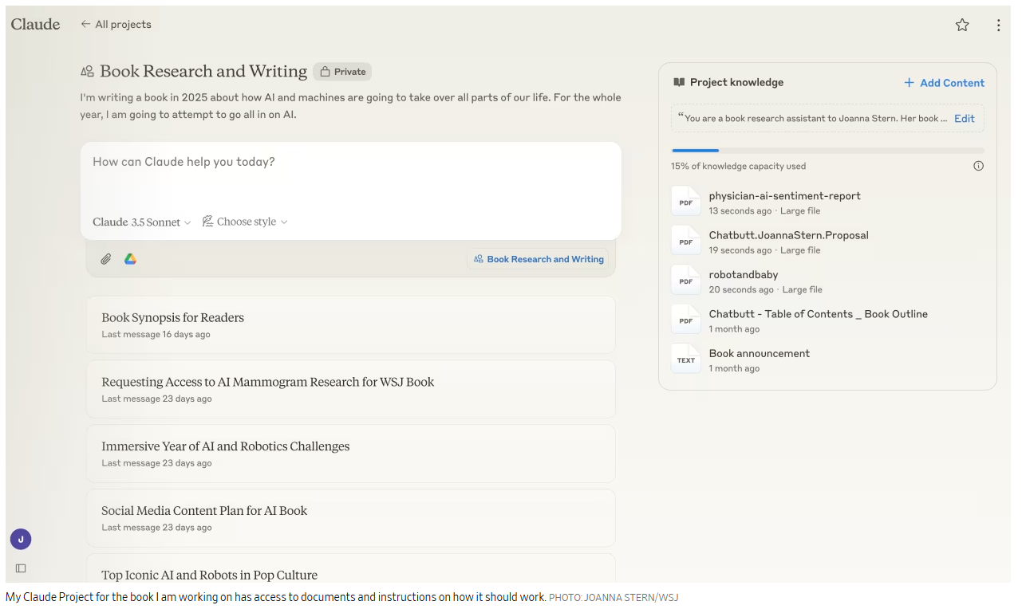Click PDF icon for Chatbutt.JoannaStern.Proposal
The width and height of the screenshot is (1026, 609).
pyautogui.click(x=686, y=241)
